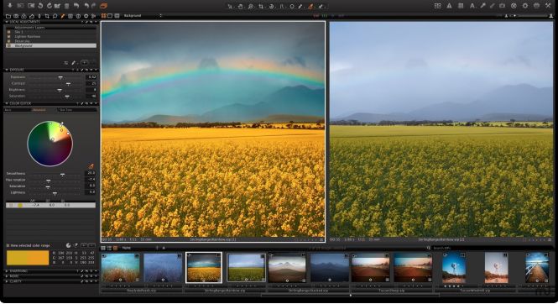Click the color wheel in Color Editor
Screen dimensions: 558x304
click(50, 144)
